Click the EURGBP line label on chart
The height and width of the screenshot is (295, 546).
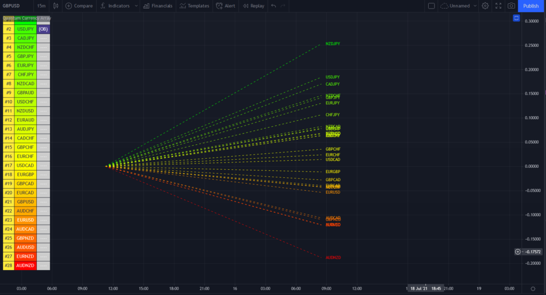333,172
